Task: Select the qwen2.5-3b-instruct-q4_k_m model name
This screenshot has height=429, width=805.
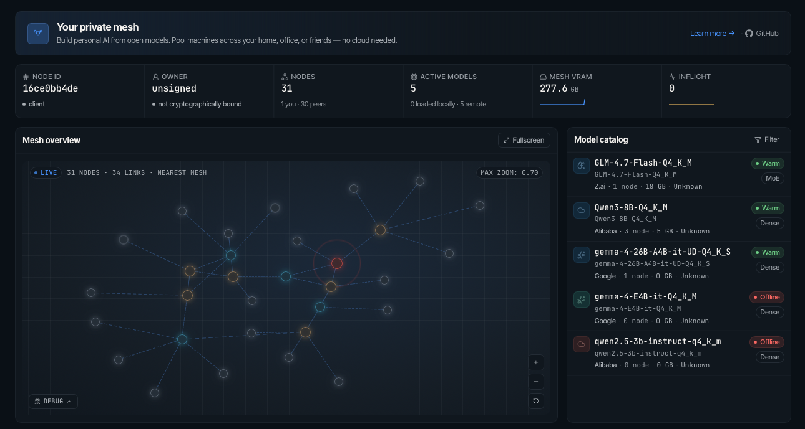Action: click(658, 342)
